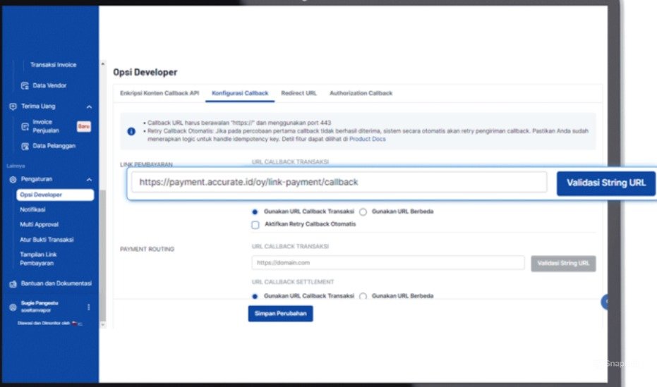Click the Sugie Pangestu user name
This screenshot has height=387, width=657.
40,303
